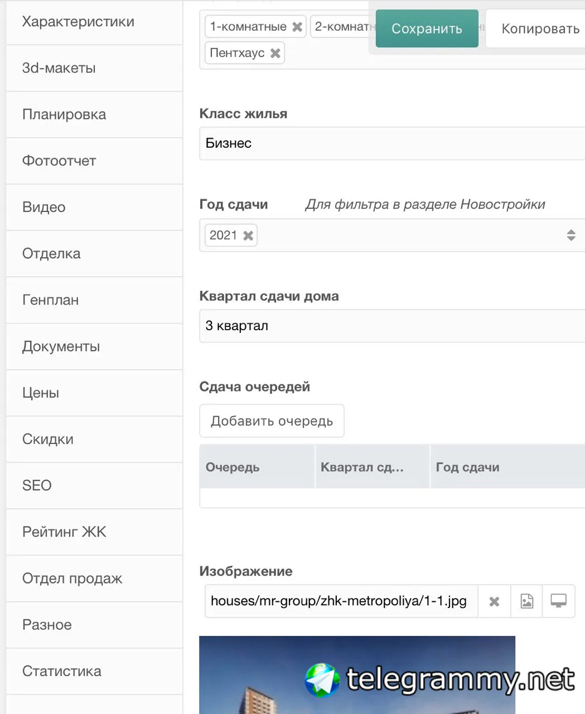This screenshot has width=585, height=714.
Task: Switch to the SEO tab
Action: (x=37, y=485)
